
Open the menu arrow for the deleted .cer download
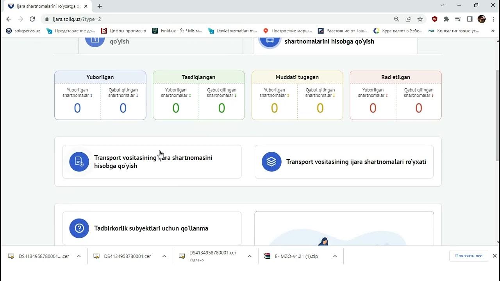point(250,256)
